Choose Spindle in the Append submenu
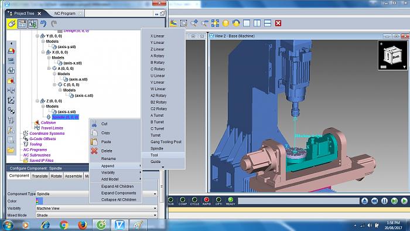Screen dimensions: 410x231 tap(163, 148)
